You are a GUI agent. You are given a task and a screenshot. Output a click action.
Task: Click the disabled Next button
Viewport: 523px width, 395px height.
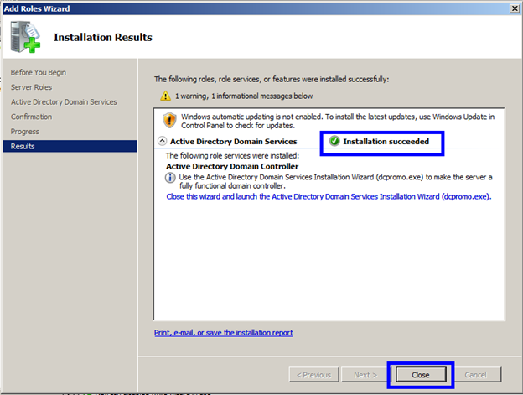tap(365, 375)
